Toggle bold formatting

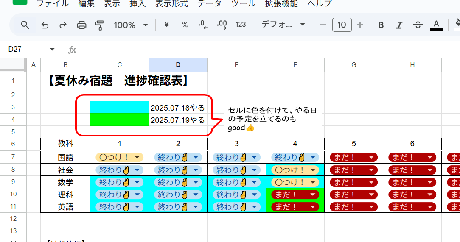pyautogui.click(x=381, y=25)
